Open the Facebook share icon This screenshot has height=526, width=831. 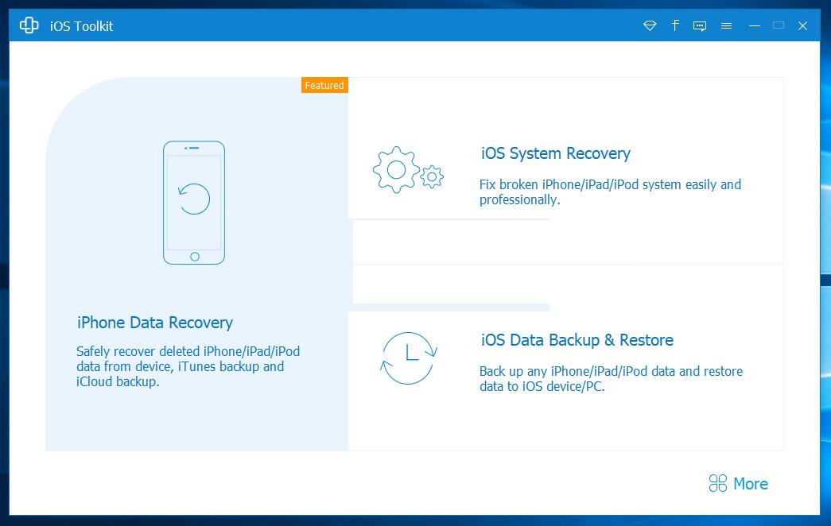[675, 25]
